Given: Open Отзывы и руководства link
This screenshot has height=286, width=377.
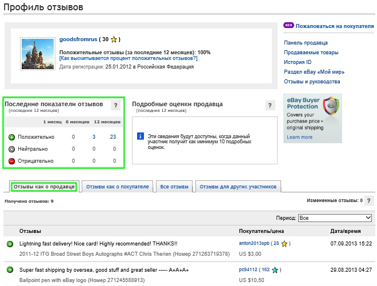Looking at the screenshot, I should click(x=312, y=82).
